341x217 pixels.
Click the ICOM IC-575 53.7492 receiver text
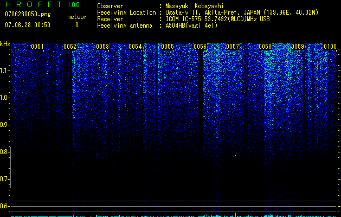[217, 19]
